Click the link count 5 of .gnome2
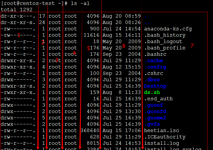 click(43, 118)
